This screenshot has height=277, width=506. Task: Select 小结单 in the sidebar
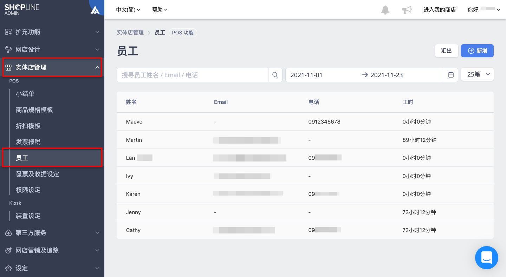[x=25, y=94]
